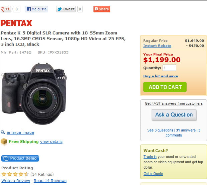Click the free shipping box icon
The image size is (207, 185).
point(4,142)
